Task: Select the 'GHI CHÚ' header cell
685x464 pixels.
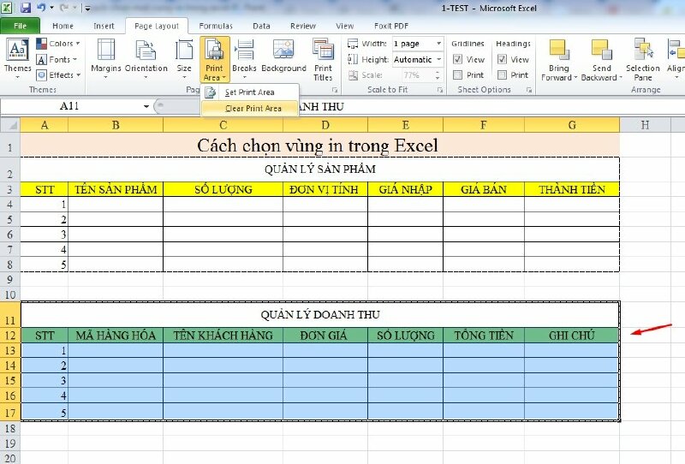Action: 572,335
